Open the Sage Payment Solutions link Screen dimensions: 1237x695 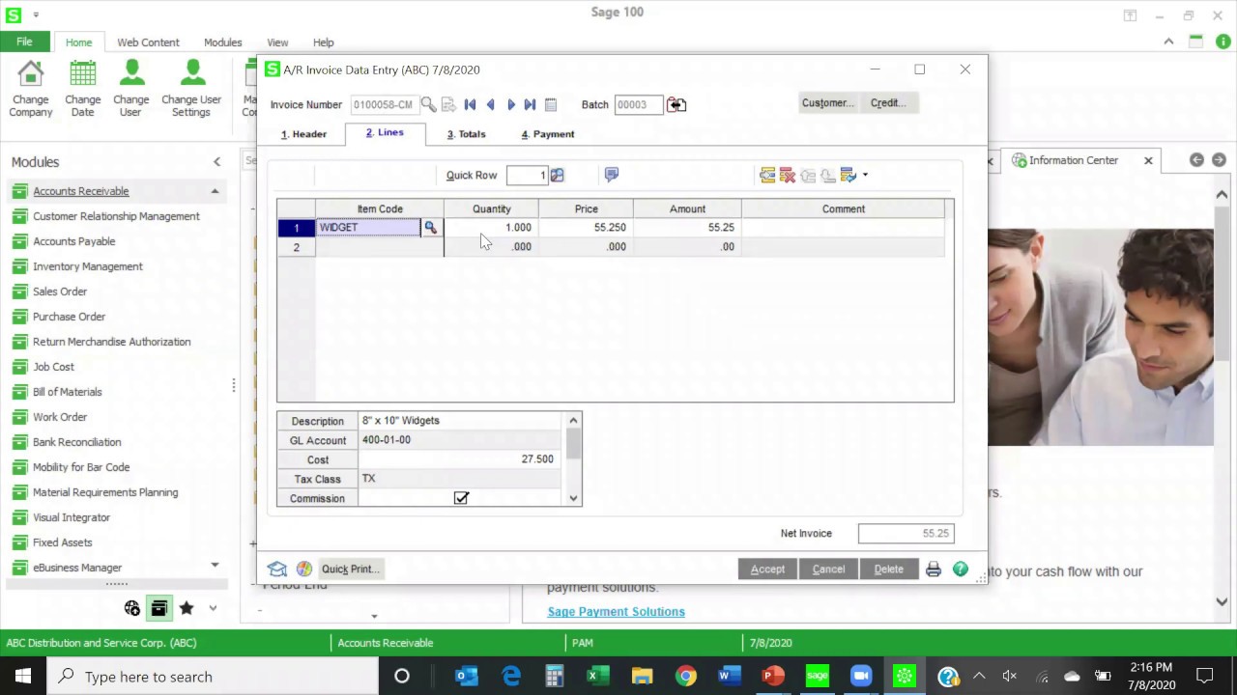coord(616,611)
